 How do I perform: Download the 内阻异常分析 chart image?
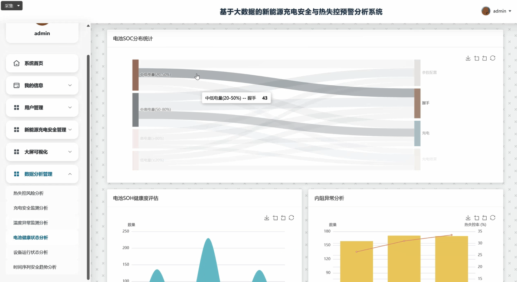point(468,218)
